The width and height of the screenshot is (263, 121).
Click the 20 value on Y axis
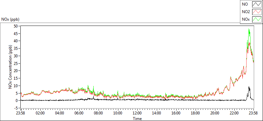pos(16,71)
